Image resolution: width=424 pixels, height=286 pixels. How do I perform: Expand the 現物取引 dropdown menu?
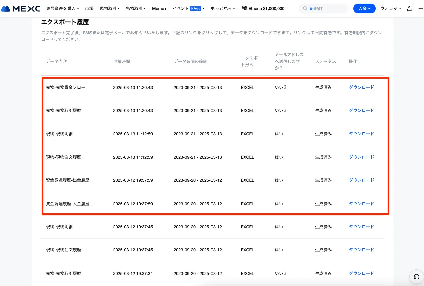point(110,9)
